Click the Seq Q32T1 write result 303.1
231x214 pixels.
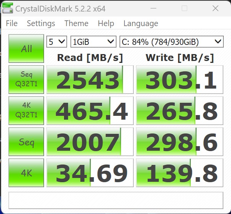(180, 79)
